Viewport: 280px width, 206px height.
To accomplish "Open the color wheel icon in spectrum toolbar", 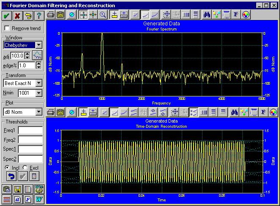I will (246, 15).
